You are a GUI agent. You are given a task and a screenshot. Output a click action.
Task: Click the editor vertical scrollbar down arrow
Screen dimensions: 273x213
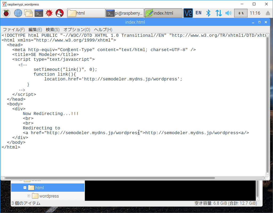click(267, 174)
